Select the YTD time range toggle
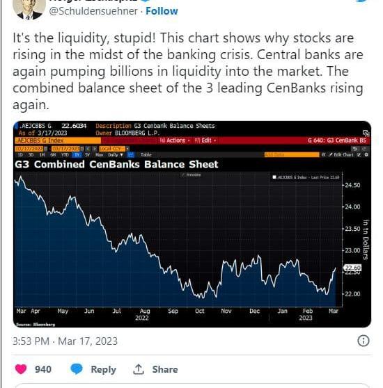Screen dimensions: 383x388 [x=65, y=154]
